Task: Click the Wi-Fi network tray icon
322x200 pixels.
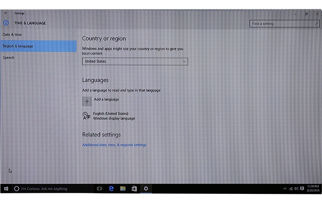Action: 290,189
